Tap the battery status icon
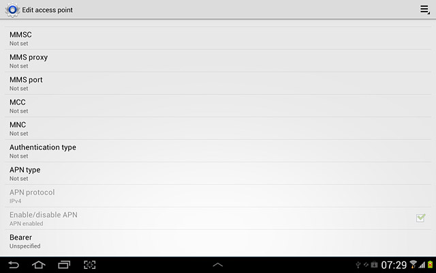Screen dimensions: 436x273 pyautogui.click(x=430, y=264)
